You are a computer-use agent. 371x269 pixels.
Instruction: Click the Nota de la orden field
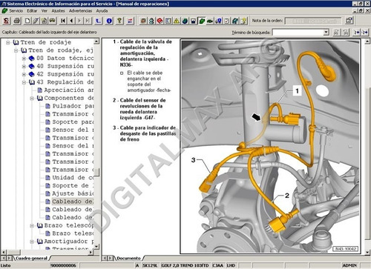313,21
